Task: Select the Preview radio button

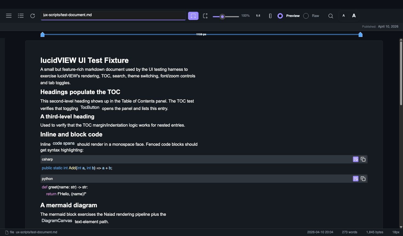Action: tap(280, 16)
